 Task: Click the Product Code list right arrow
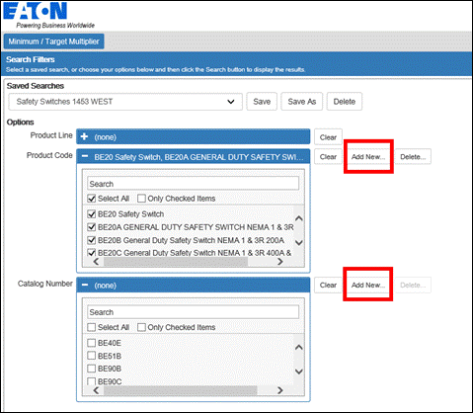point(280,262)
